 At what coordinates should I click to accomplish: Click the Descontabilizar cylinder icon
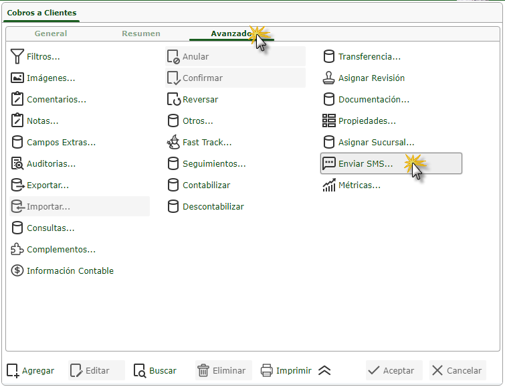tap(173, 206)
